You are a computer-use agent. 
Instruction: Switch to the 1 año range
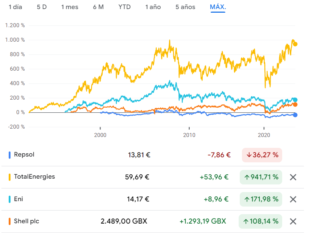[153, 7]
